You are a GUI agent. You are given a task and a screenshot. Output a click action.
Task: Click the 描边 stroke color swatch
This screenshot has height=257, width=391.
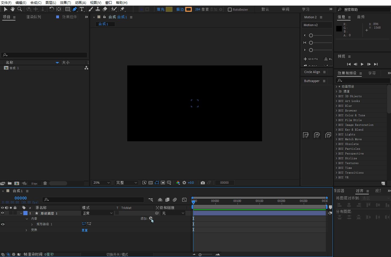coord(188,9)
